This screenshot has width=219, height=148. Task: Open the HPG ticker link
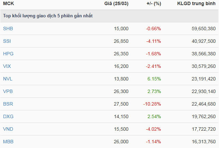tap(8, 54)
